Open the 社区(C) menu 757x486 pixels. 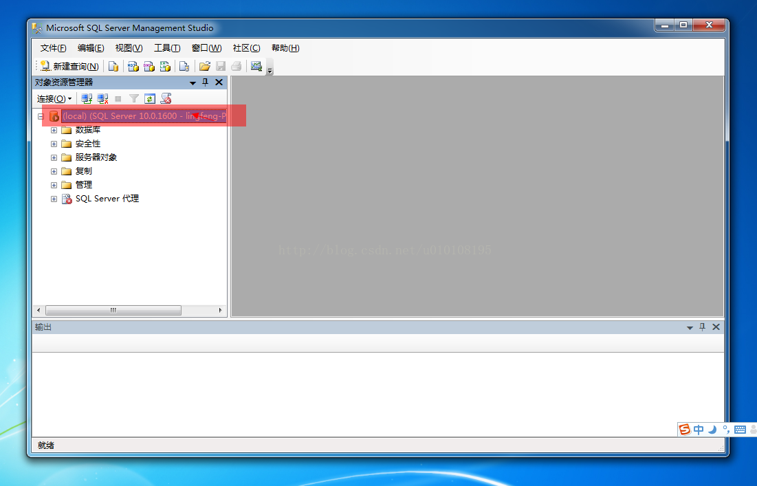[x=246, y=48]
